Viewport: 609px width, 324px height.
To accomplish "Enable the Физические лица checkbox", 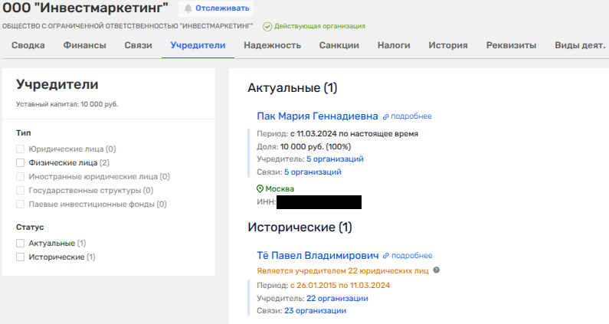I will (21, 162).
